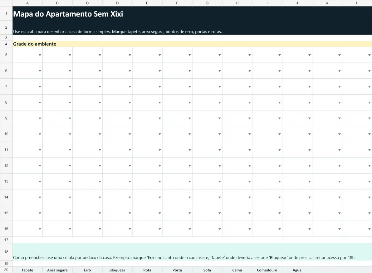Select the row 1 header
The image size is (372, 273).
[x=6, y=13]
